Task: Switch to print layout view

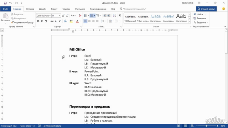Action: [185, 126]
